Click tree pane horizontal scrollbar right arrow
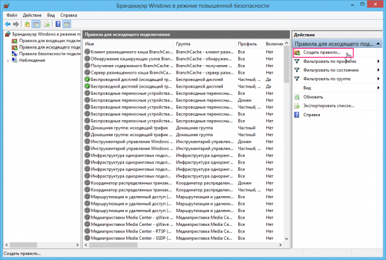Viewport: 386px width, 260px height. (x=77, y=245)
